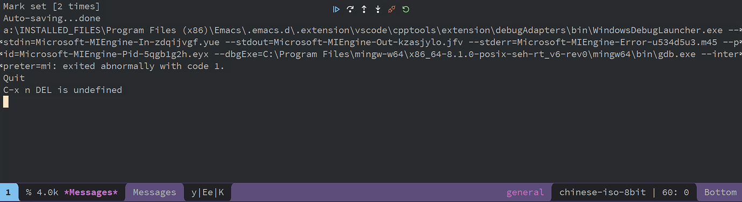Toggle the % read-only indicator
Screen dimensions: 742x202
click(x=28, y=192)
